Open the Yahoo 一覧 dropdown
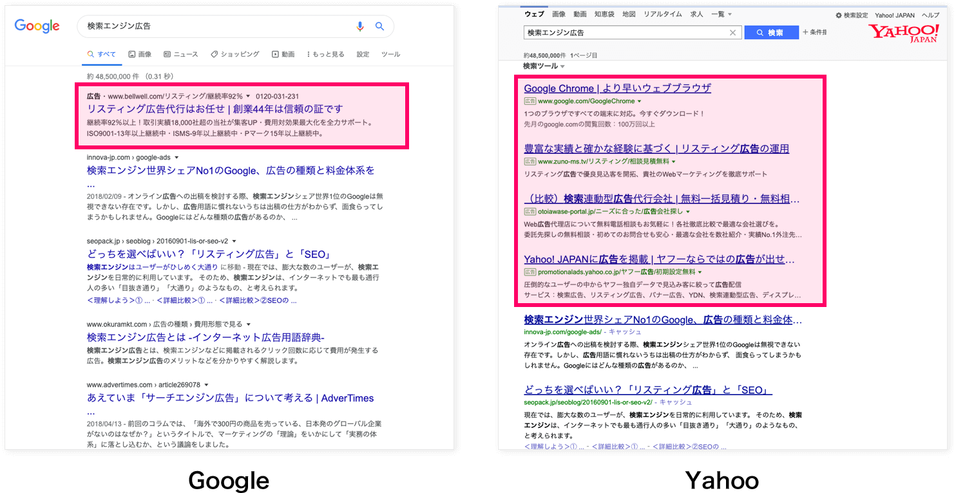 (x=721, y=14)
